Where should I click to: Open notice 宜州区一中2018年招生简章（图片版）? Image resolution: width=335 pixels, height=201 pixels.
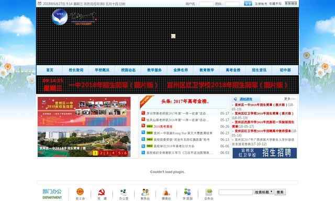[261, 105]
